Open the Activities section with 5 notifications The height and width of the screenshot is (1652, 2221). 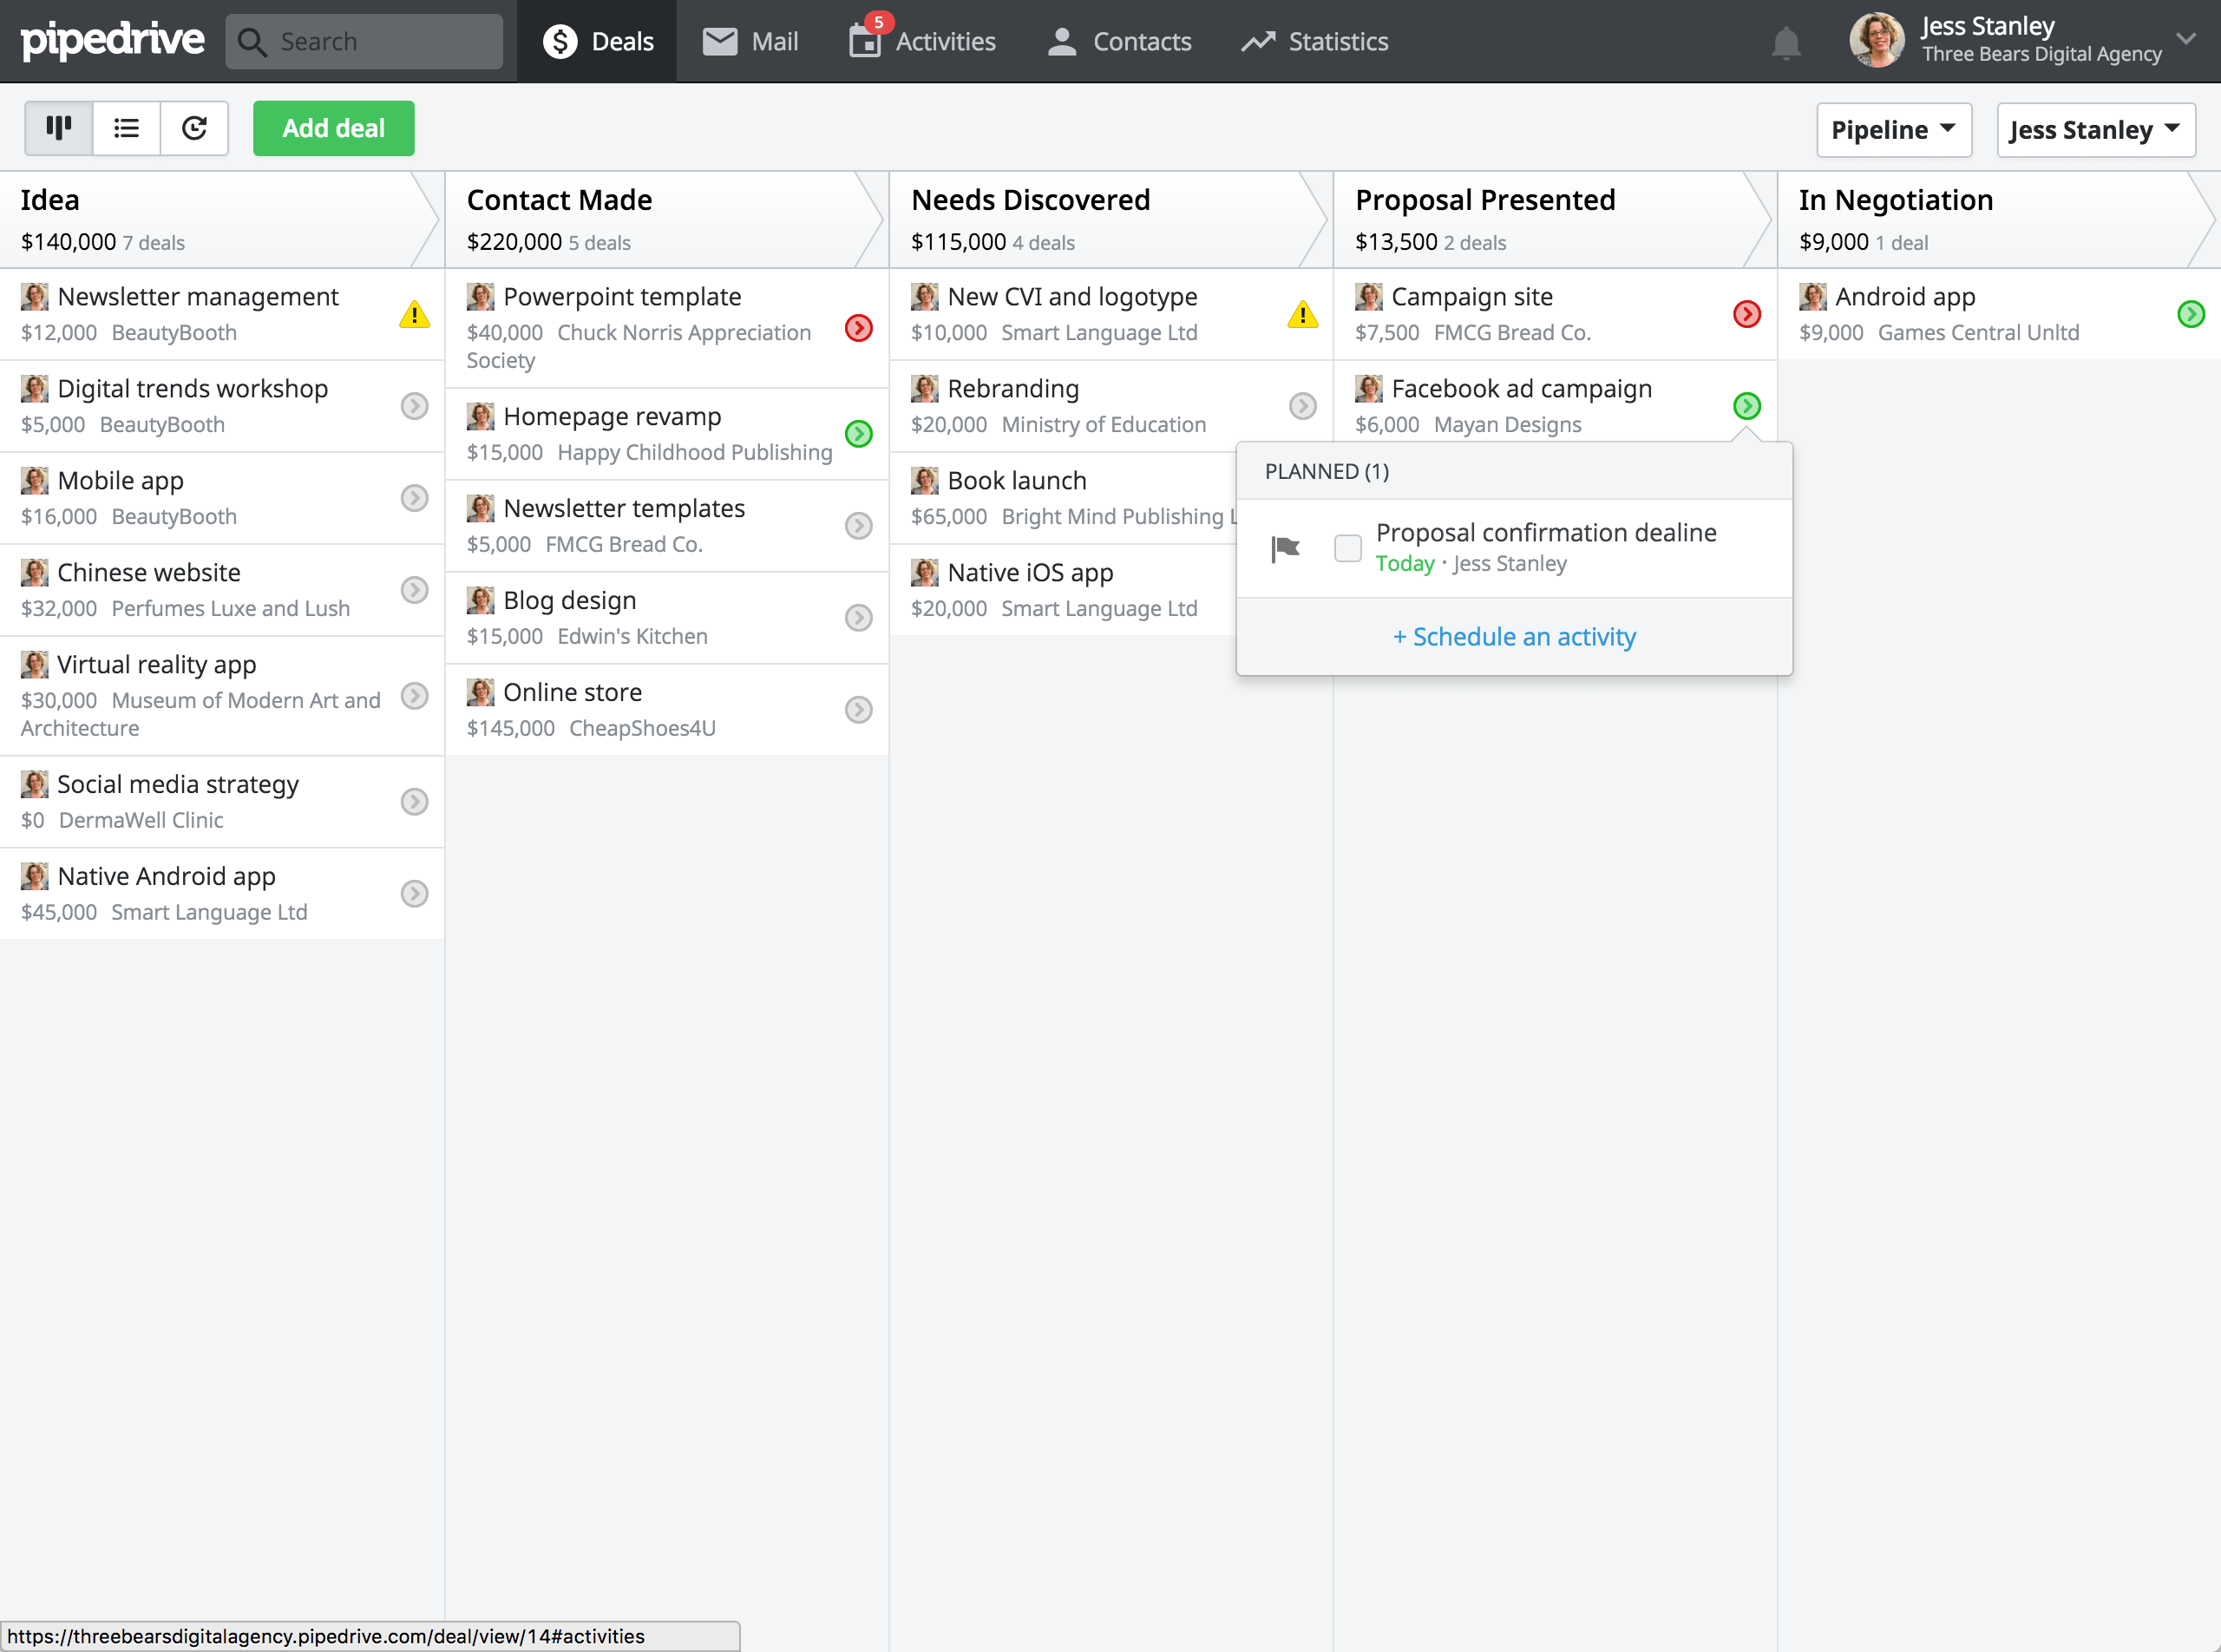[920, 41]
